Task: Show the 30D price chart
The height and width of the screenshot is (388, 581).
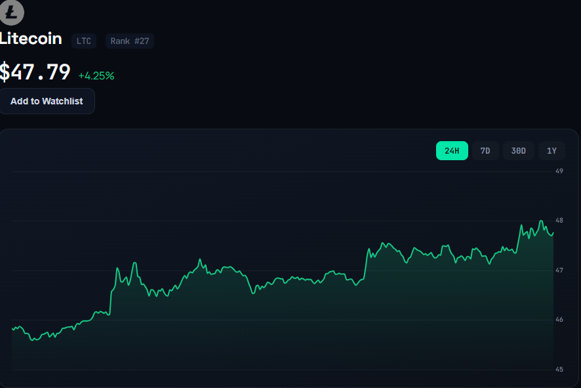Action: coord(519,150)
